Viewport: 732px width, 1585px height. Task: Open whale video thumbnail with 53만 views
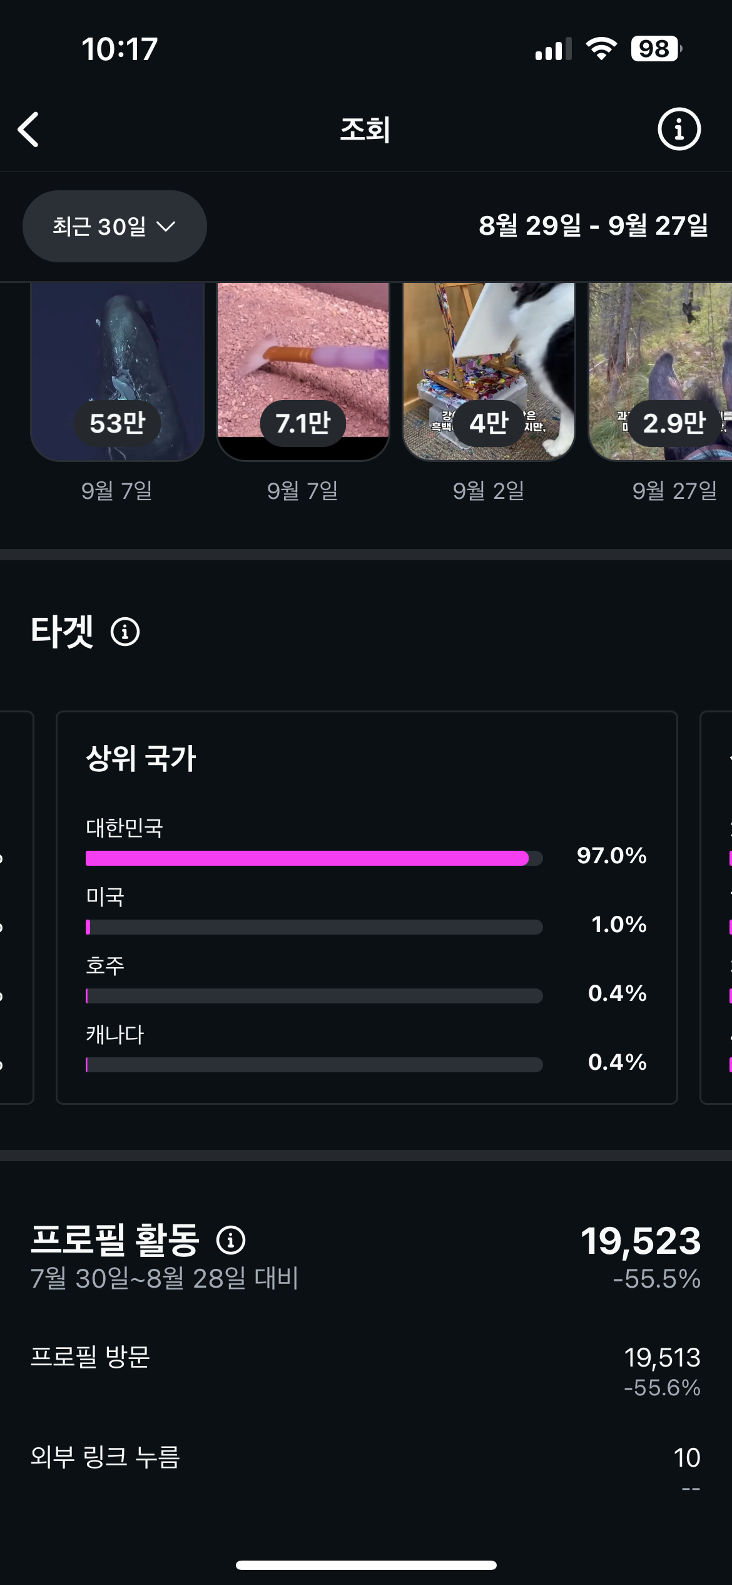117,371
